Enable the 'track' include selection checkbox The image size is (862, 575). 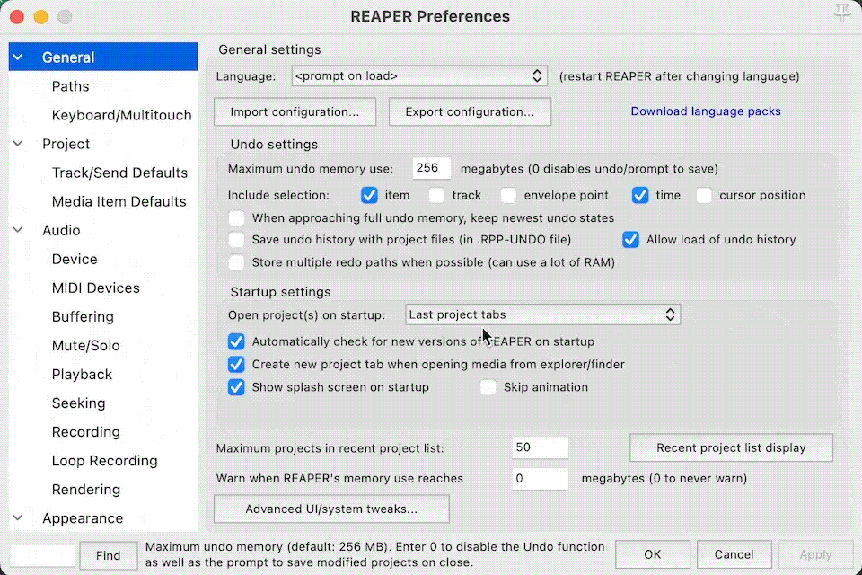436,195
